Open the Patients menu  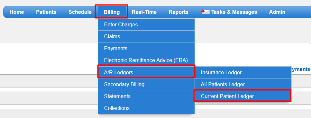[46, 12]
